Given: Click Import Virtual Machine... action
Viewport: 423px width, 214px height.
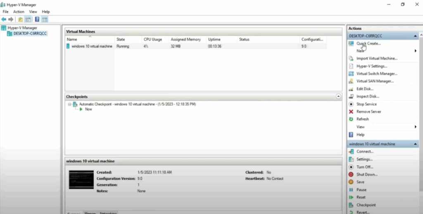Looking at the screenshot, I should pyautogui.click(x=377, y=59).
